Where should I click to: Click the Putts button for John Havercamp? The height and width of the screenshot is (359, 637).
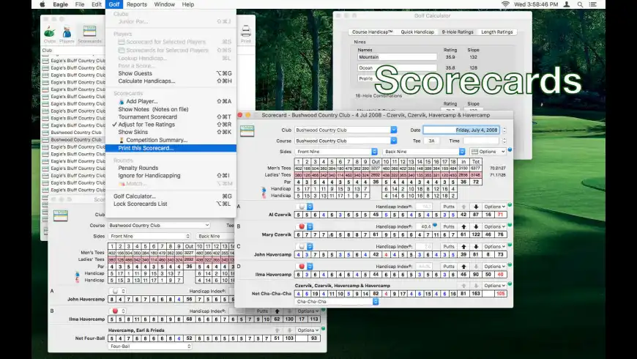(449, 246)
